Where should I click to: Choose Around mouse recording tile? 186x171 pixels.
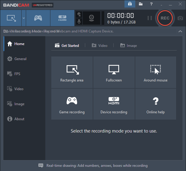[x=156, y=72]
